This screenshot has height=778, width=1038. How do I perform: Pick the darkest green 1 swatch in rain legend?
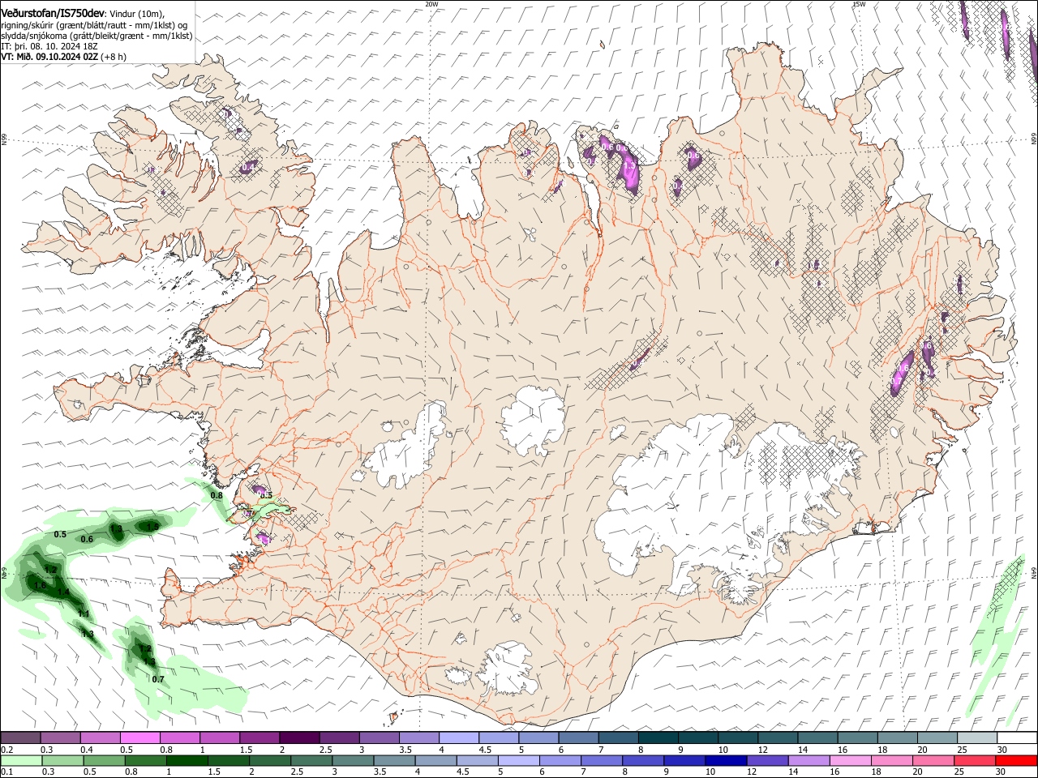click(x=187, y=760)
